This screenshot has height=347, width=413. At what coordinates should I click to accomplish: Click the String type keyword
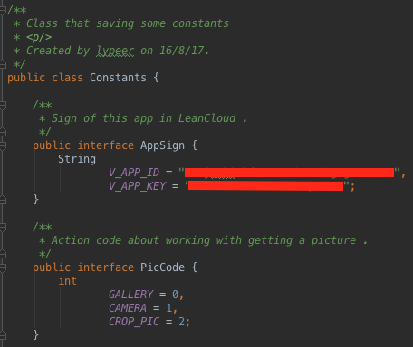click(x=77, y=159)
